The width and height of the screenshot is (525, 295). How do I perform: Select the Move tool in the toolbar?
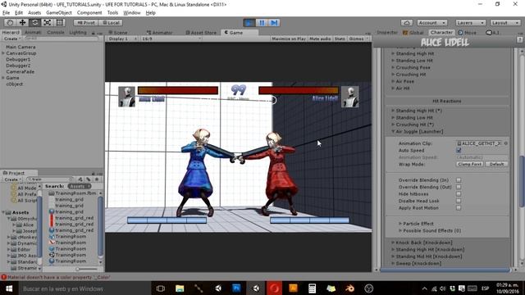point(22,23)
